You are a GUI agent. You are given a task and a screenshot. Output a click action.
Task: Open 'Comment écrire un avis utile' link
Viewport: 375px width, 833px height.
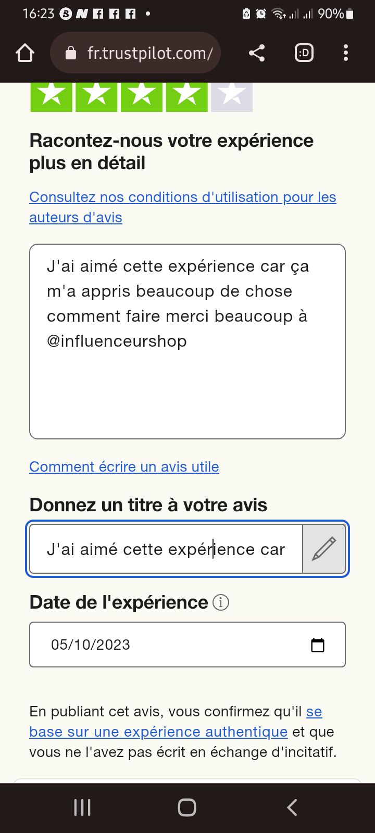[124, 467]
